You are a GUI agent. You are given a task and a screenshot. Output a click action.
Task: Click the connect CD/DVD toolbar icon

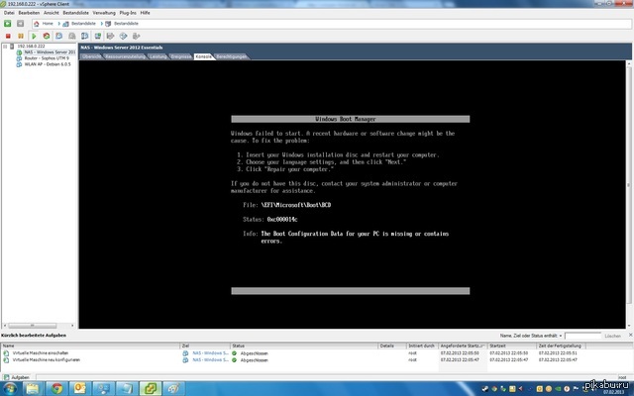[123, 36]
